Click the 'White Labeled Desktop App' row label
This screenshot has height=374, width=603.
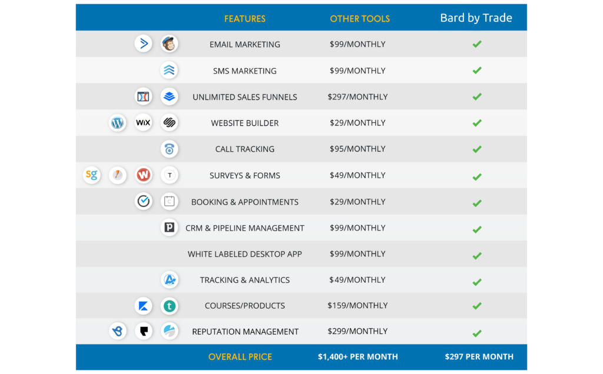coord(245,254)
